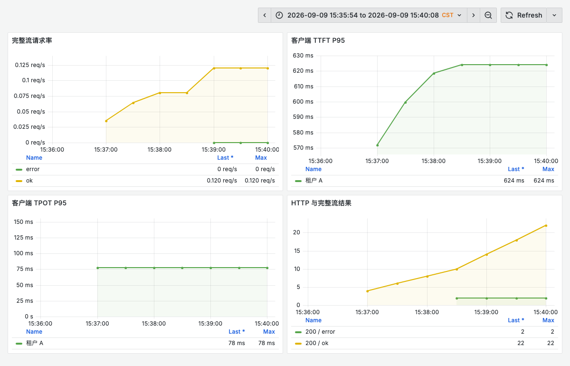Open the time range picker
570x366 pixels.
click(x=369, y=15)
